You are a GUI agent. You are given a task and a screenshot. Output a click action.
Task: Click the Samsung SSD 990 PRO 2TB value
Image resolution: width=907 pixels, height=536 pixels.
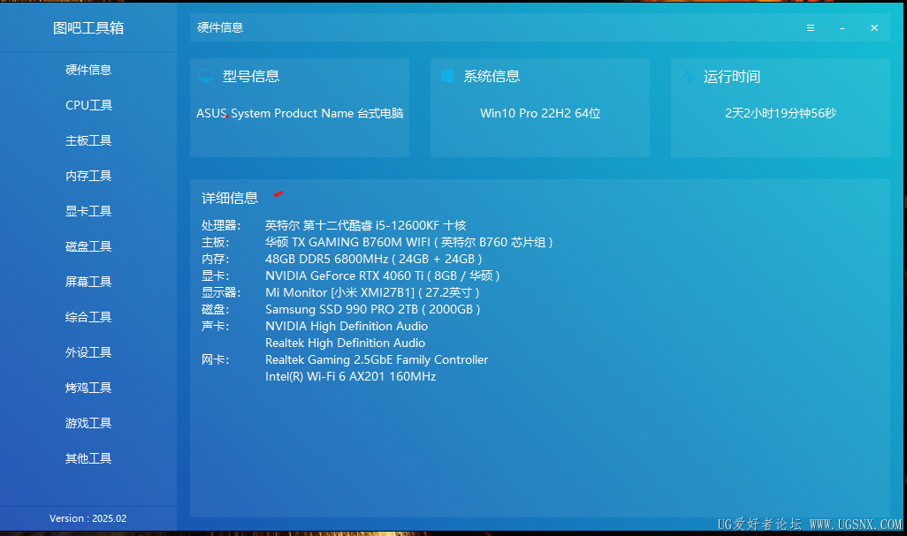(372, 309)
